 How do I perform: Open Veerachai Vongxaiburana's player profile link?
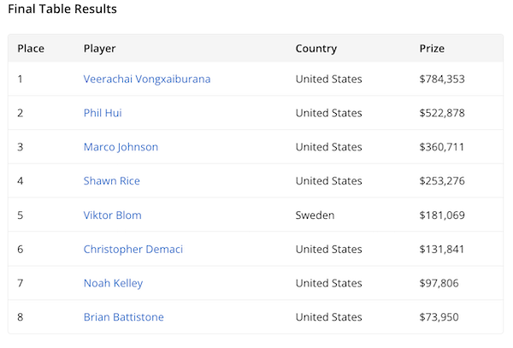pyautogui.click(x=146, y=79)
